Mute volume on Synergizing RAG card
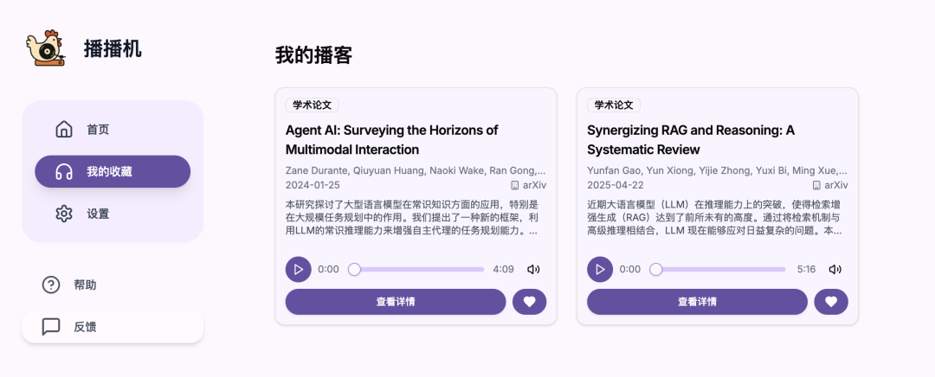The height and width of the screenshot is (377, 935). 835,269
